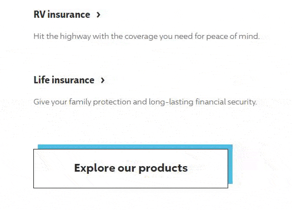
Task: Click the Explore our products button
Action: 130,168
